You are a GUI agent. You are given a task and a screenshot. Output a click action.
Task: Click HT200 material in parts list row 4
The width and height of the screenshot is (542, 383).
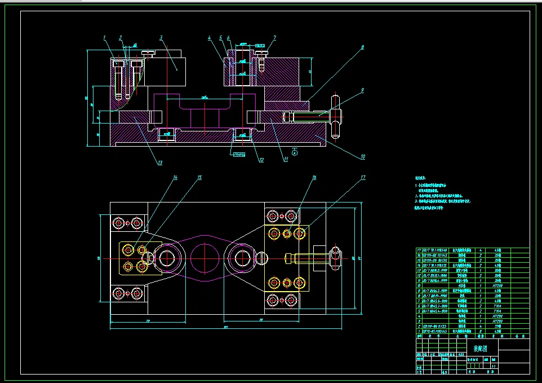497,316
